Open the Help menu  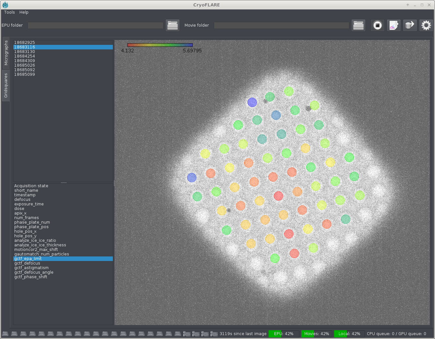[24, 12]
